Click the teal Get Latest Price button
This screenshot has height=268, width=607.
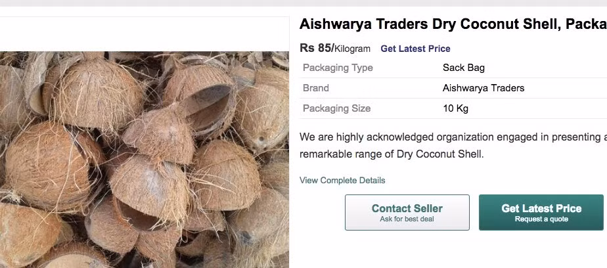[x=541, y=212]
